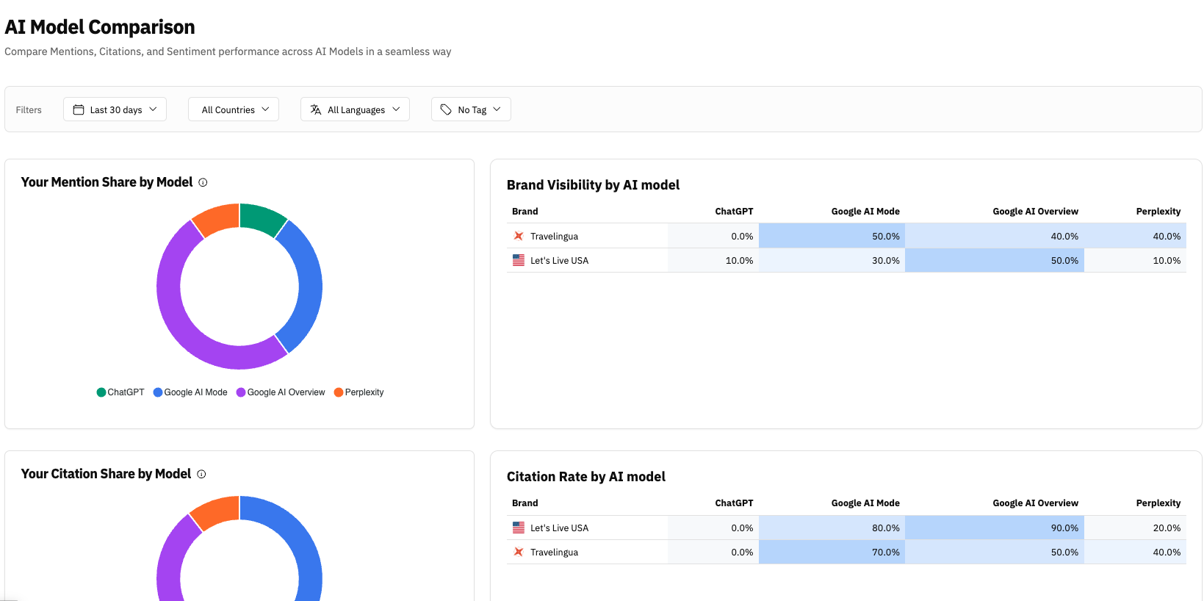Open the Last 30 days dropdown
Image resolution: width=1204 pixels, height=601 pixels.
click(x=115, y=109)
